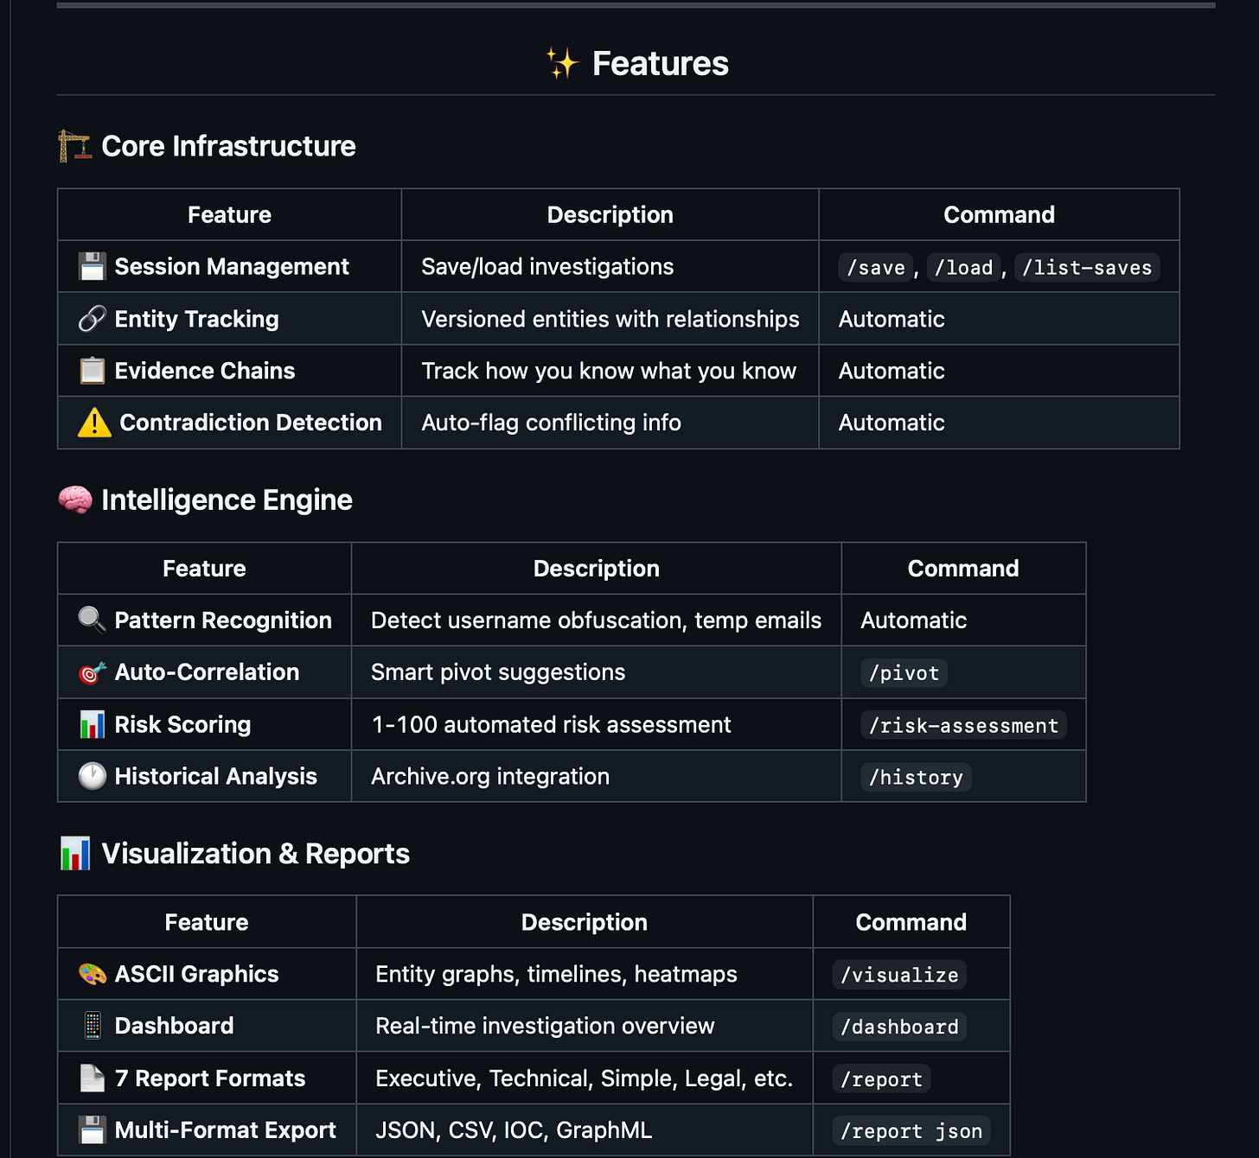This screenshot has width=1259, height=1158.
Task: Click the warning triangle for Contradiction Detection
Action: coord(93,423)
